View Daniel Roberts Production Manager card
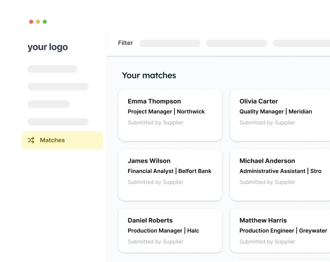 [x=170, y=231]
